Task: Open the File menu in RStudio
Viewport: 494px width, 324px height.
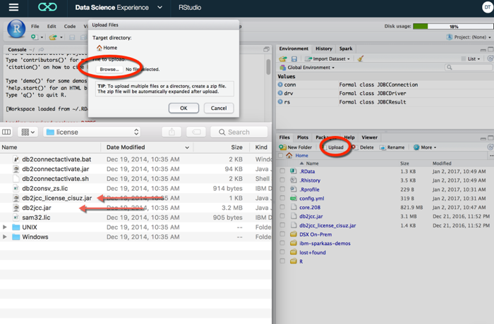Action: point(35,26)
